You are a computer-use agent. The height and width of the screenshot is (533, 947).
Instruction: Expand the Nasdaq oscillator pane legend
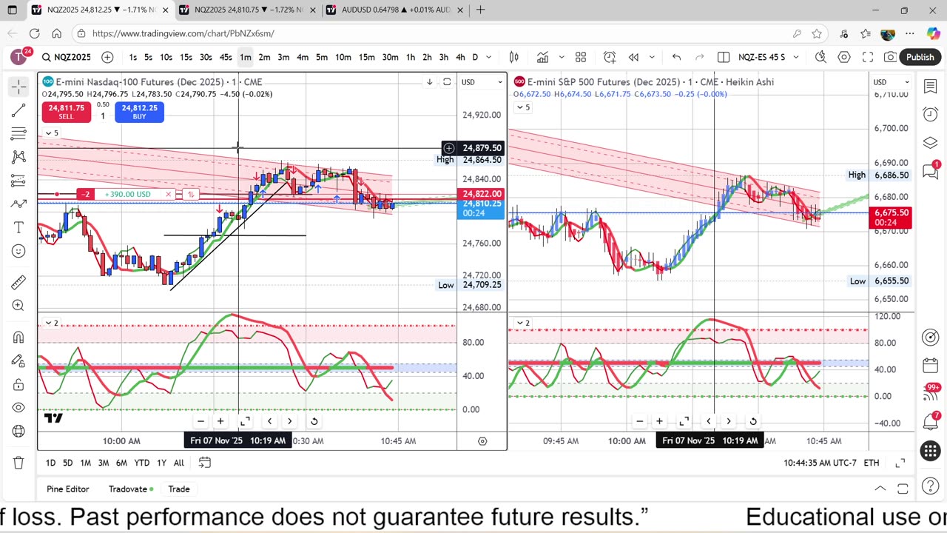click(52, 324)
